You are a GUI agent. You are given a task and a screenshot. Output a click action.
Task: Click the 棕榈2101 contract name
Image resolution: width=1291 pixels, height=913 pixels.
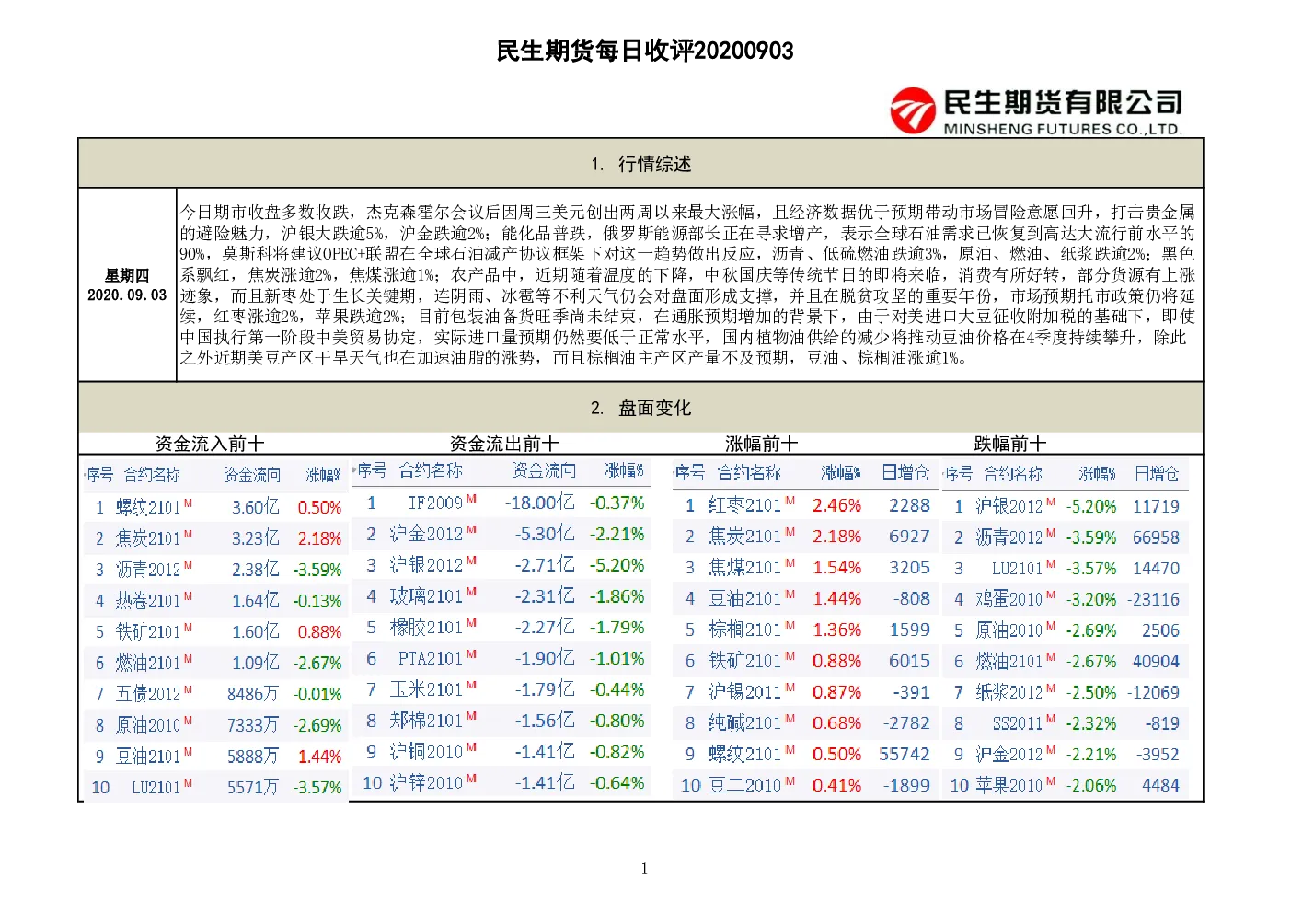(744, 630)
